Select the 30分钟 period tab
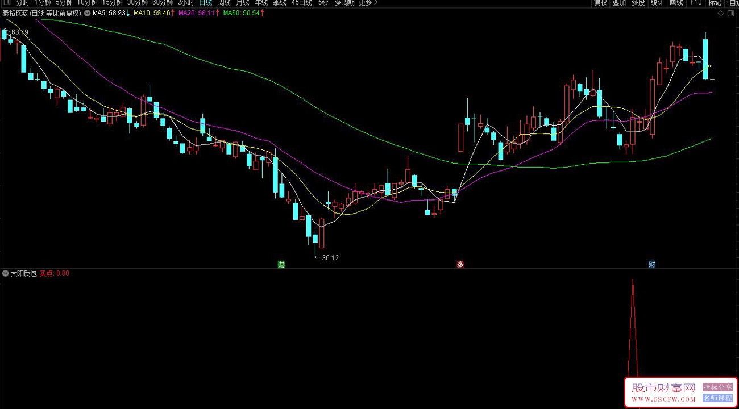 (137, 3)
